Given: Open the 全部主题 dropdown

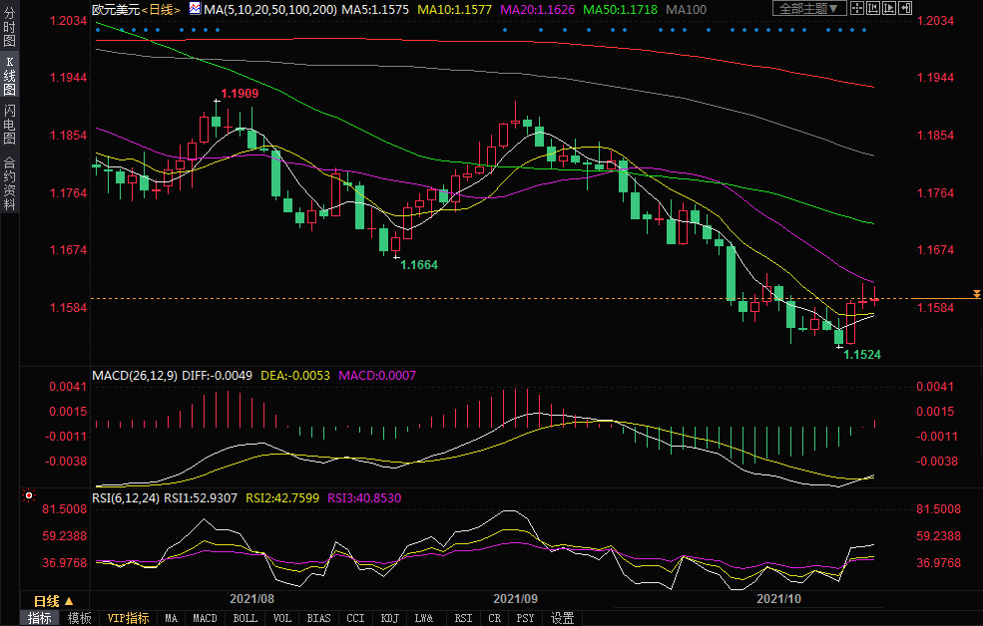Looking at the screenshot, I should click(808, 9).
